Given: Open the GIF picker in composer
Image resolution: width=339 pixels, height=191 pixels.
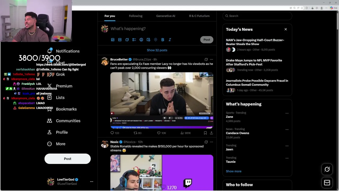Looking at the screenshot, I should [x=120, y=40].
